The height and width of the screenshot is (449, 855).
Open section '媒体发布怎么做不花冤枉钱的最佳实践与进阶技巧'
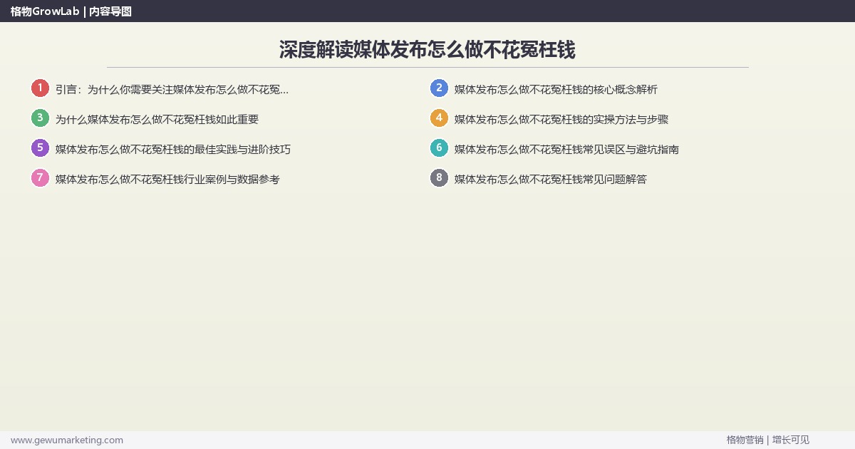[173, 150]
